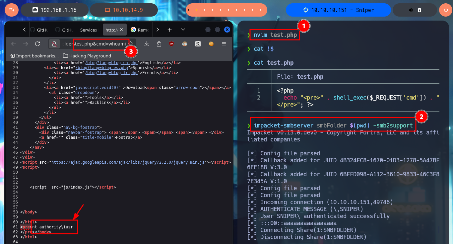
Task: Click the AUTHENTICATE_MESSAGE (\,SNIPER) line
Action: pyautogui.click(x=305, y=209)
